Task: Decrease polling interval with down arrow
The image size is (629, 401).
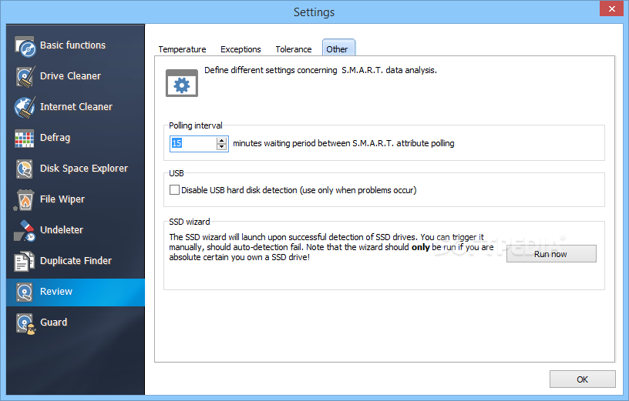Action: (223, 147)
